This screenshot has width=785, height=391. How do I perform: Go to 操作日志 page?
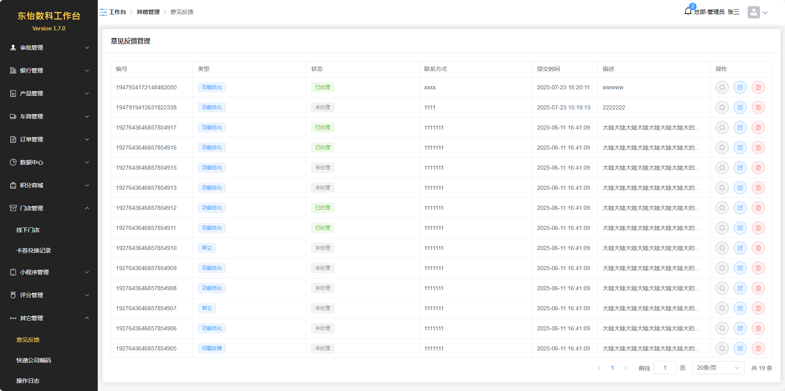pyautogui.click(x=28, y=381)
